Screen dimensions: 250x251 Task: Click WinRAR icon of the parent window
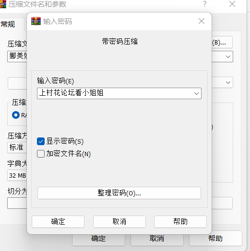[3, 4]
